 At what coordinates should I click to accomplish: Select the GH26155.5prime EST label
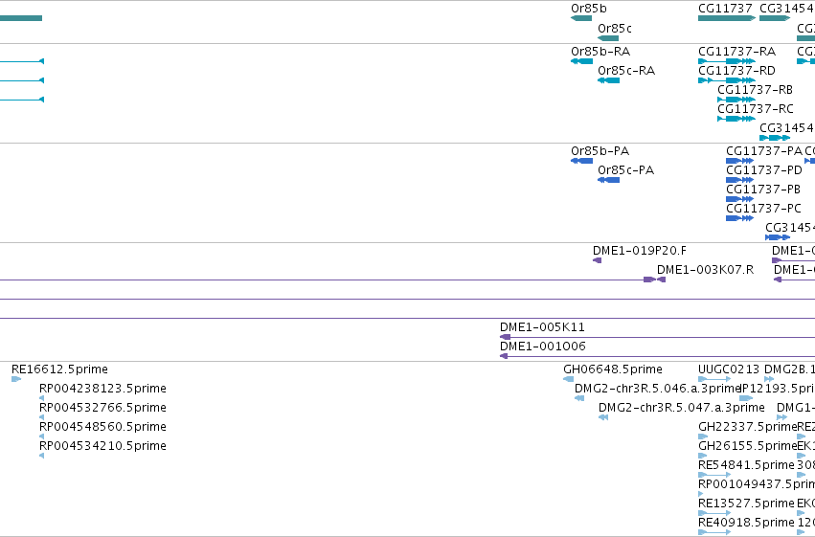pyautogui.click(x=747, y=446)
